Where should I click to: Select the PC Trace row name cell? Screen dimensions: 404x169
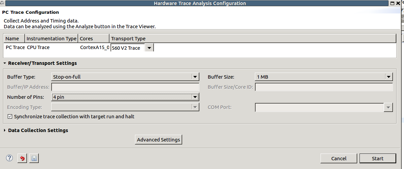(x=15, y=47)
